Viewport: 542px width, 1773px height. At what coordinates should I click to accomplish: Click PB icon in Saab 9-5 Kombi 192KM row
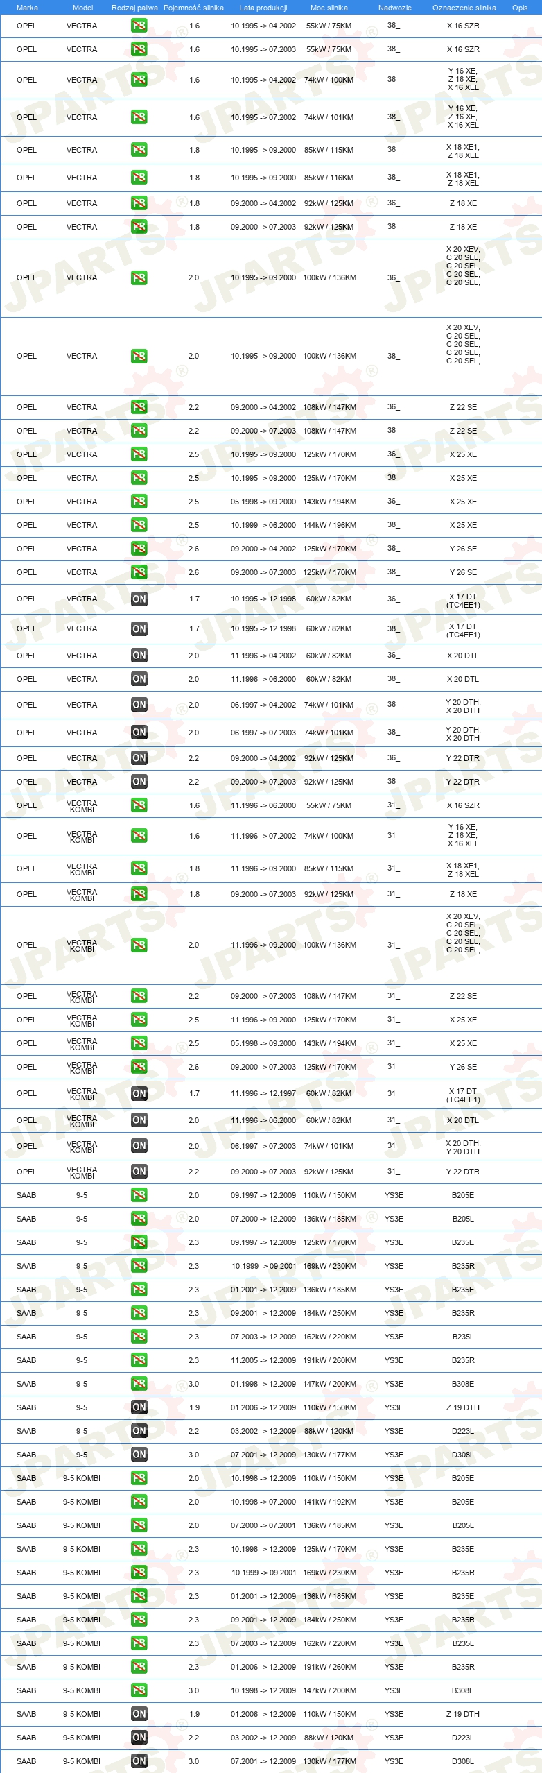139,1502
